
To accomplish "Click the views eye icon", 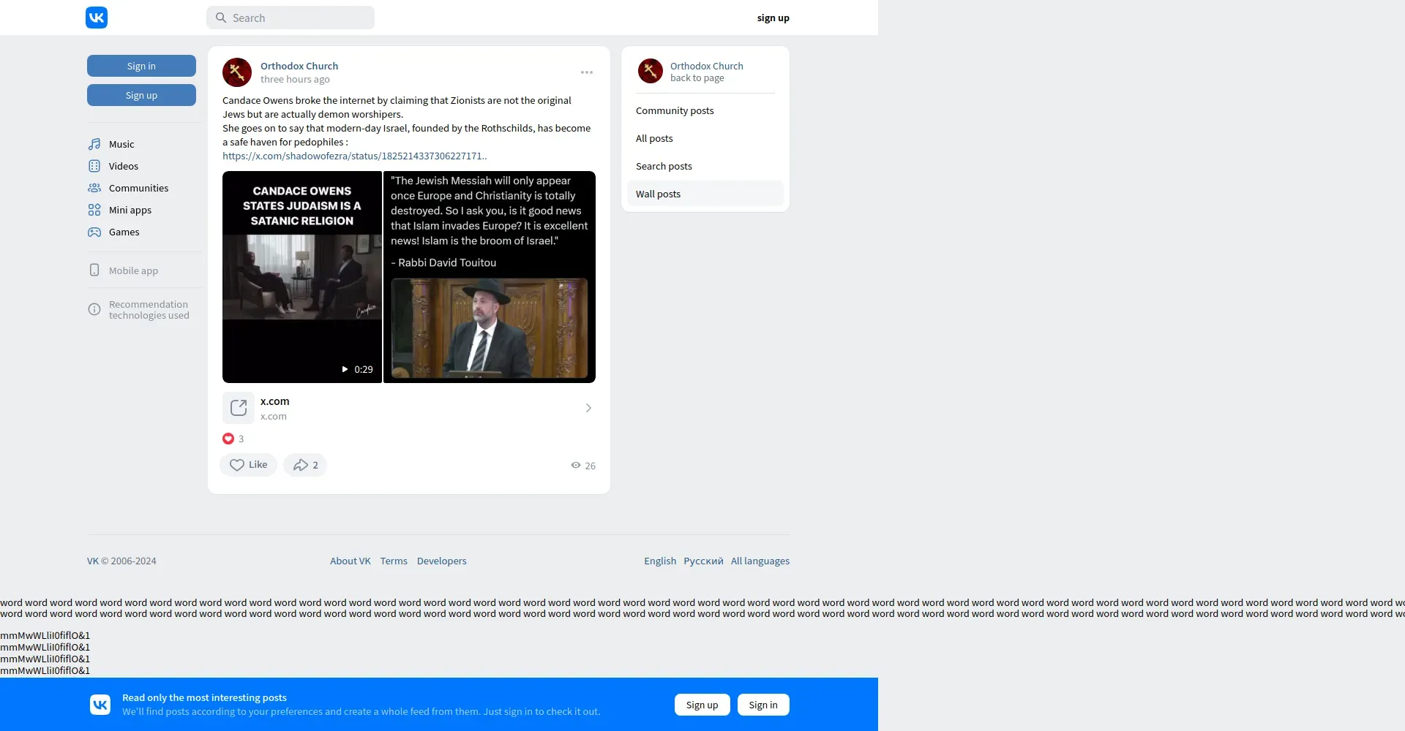I will pyautogui.click(x=576, y=465).
